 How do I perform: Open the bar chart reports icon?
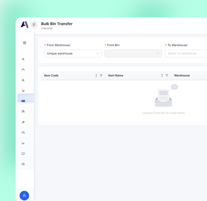[23, 143]
